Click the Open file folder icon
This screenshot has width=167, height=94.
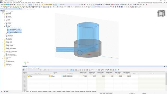point(4,5)
